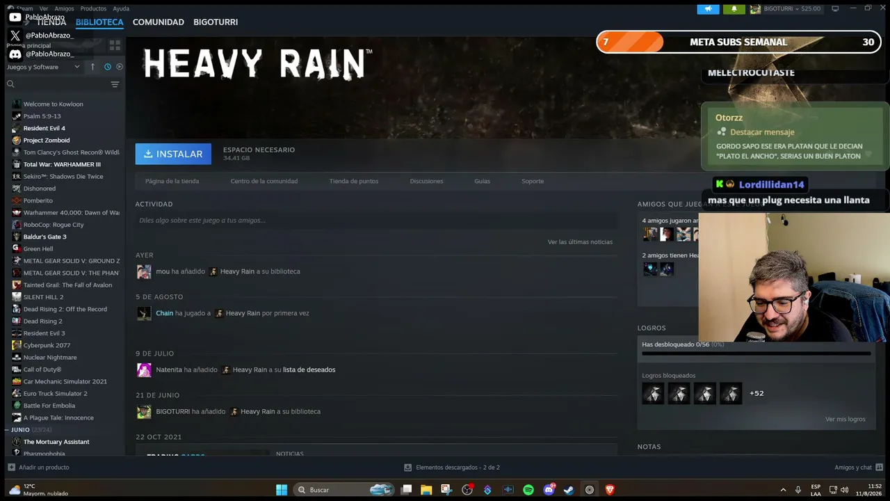Viewport: 890px width, 501px height.
Task: Open the BIGOTURRI profile tab
Action: (x=216, y=22)
